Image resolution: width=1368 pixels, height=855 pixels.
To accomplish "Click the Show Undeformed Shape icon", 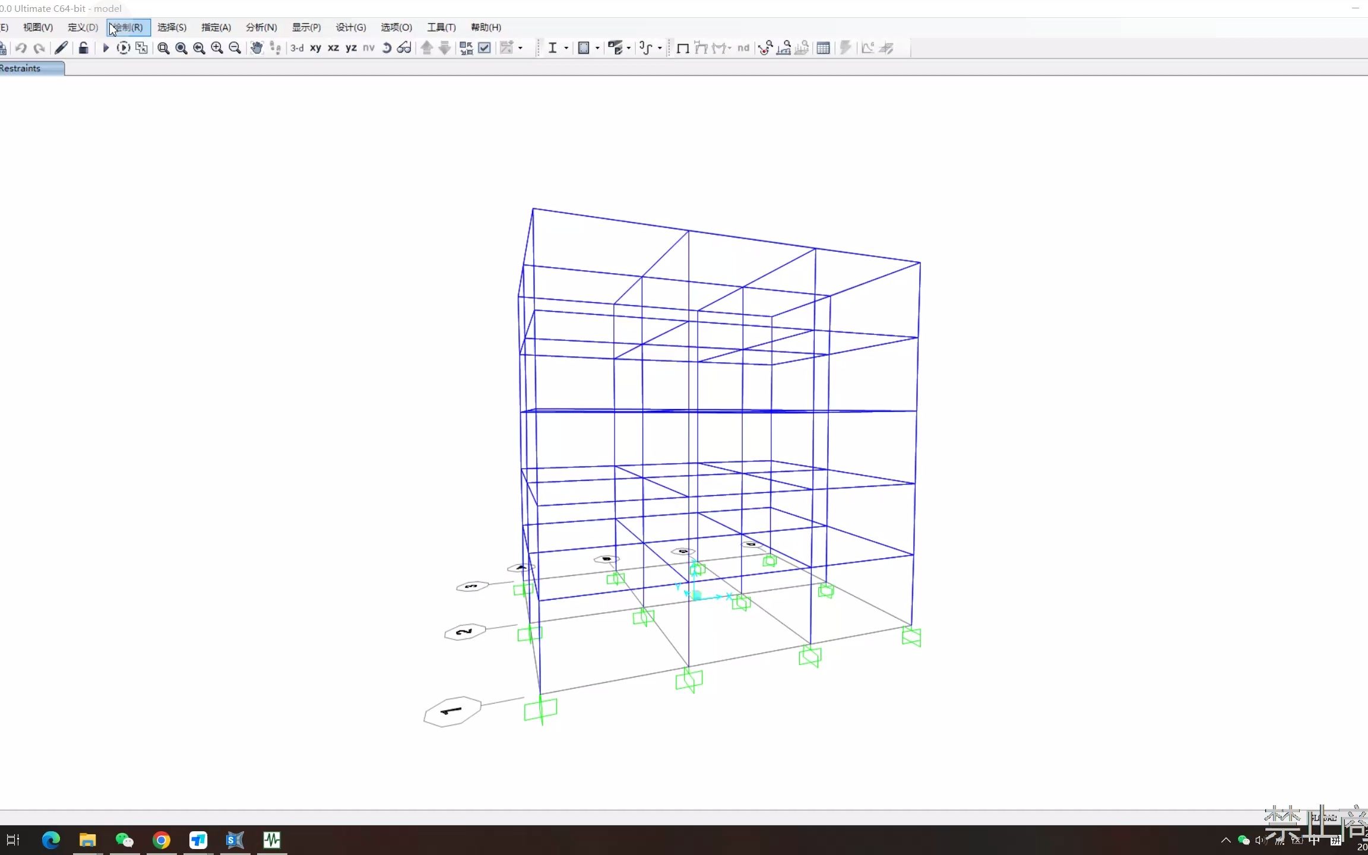I will (x=683, y=48).
